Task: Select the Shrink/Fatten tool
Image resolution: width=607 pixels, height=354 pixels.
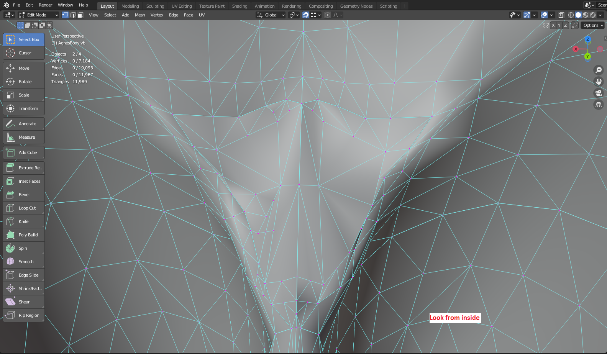Action: click(24, 288)
